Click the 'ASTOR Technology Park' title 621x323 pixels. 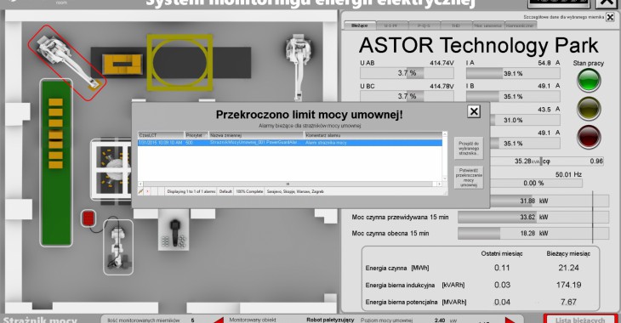point(478,45)
